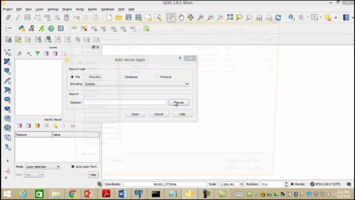Screen dimensions: 355x200
Task: Select the Database source type radio
Action: point(121,77)
